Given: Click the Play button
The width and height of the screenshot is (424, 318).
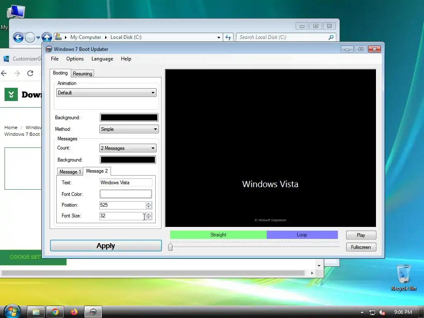Looking at the screenshot, I should 361,235.
